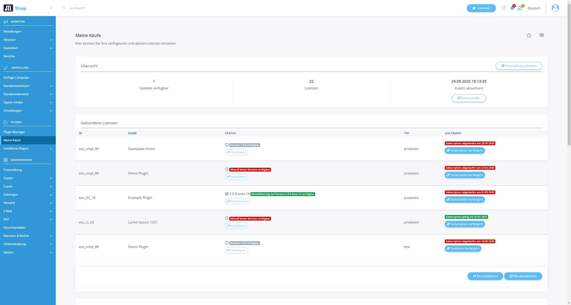571x305 pixels.
Task: Expand Standardansichten submenu
Action: 28,86
